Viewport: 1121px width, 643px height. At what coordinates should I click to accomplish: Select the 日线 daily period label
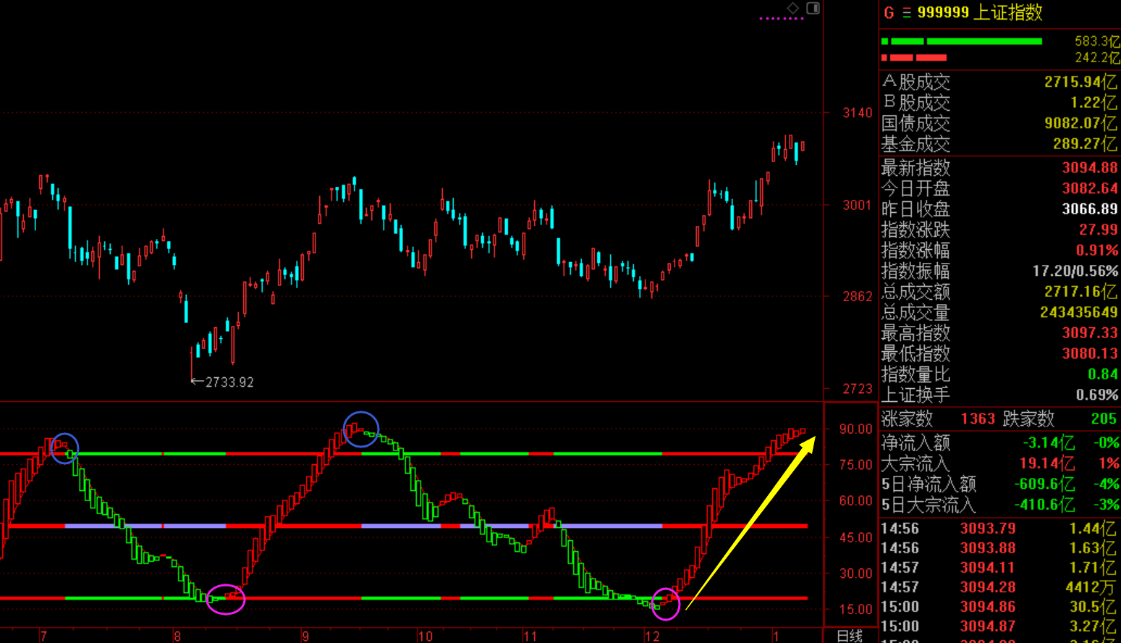click(x=850, y=636)
